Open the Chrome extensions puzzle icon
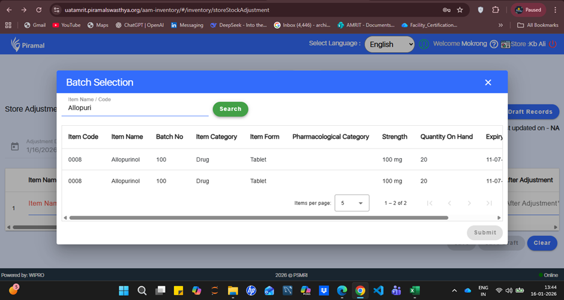Screen dimensions: 564x300 (x=496, y=10)
